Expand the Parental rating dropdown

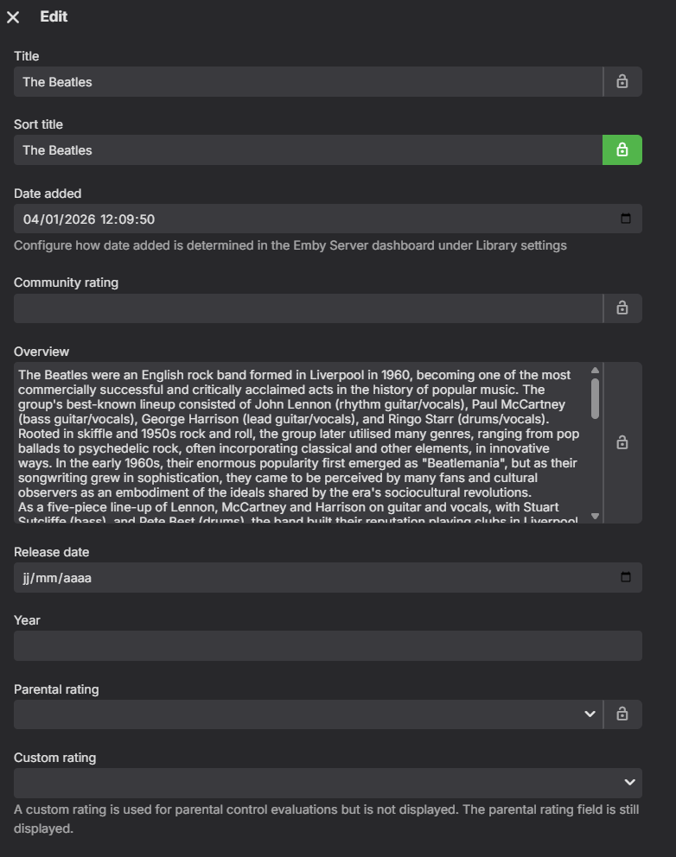pos(590,714)
